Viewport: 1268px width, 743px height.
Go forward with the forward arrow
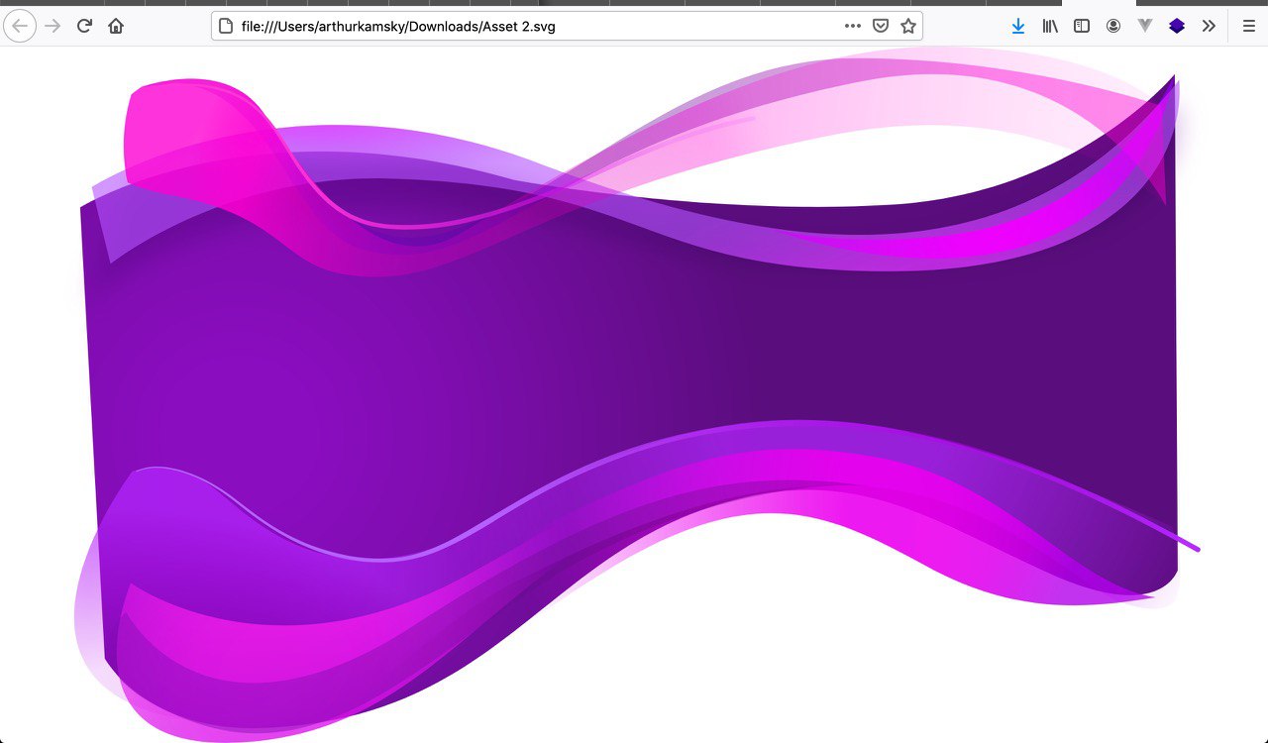coord(53,26)
